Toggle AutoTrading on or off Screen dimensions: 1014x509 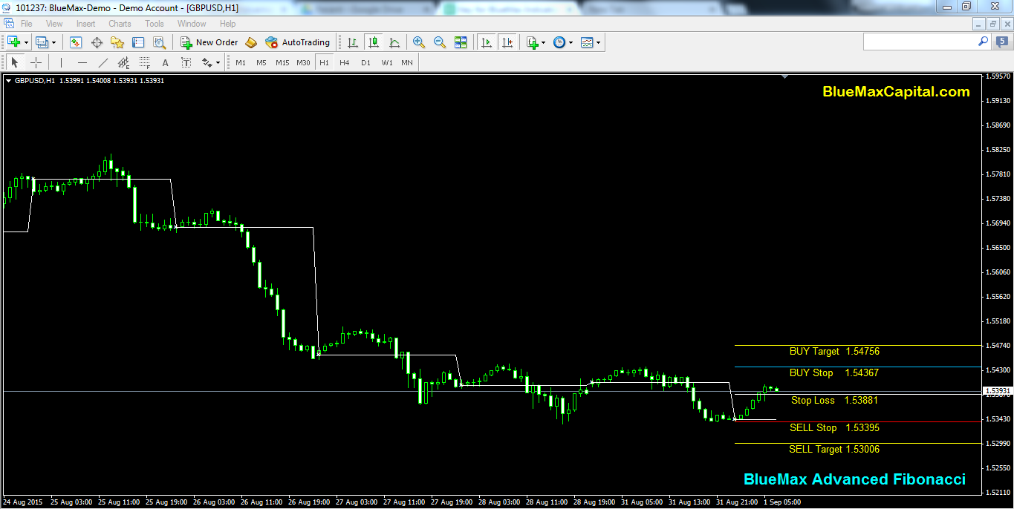click(x=297, y=42)
